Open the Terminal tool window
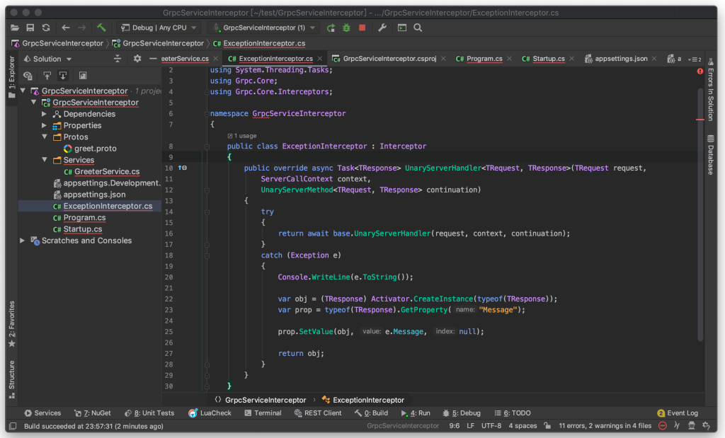 pos(263,413)
